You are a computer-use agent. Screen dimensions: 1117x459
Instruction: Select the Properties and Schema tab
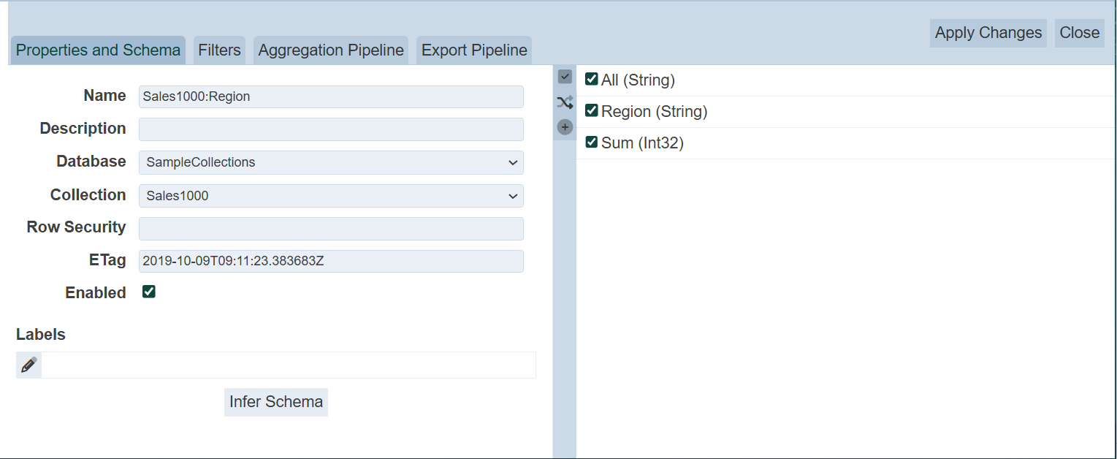(x=98, y=50)
